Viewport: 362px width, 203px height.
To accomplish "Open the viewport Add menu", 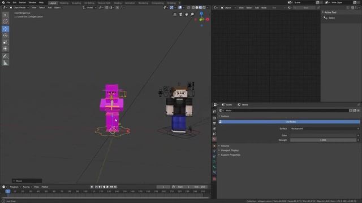I will (x=50, y=7).
